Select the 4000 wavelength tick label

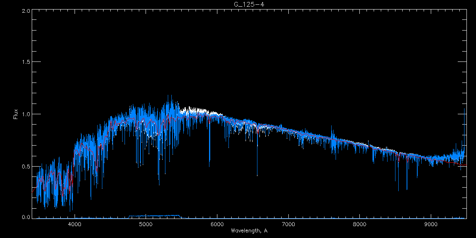(75, 224)
